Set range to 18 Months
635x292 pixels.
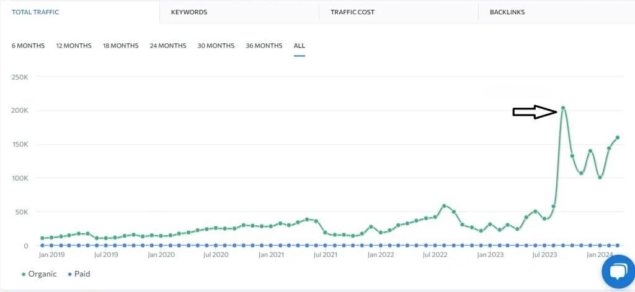121,46
